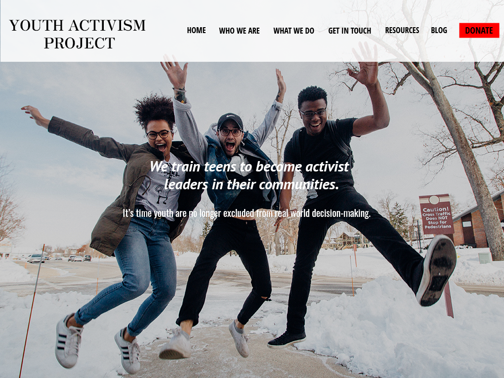Viewport: 504px width, 378px height.
Task: Click the Caution Cross Traffic sign
Action: pos(436,214)
